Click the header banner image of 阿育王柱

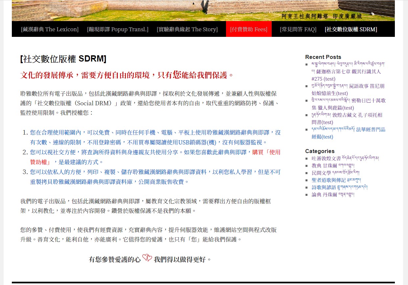pos(203,11)
